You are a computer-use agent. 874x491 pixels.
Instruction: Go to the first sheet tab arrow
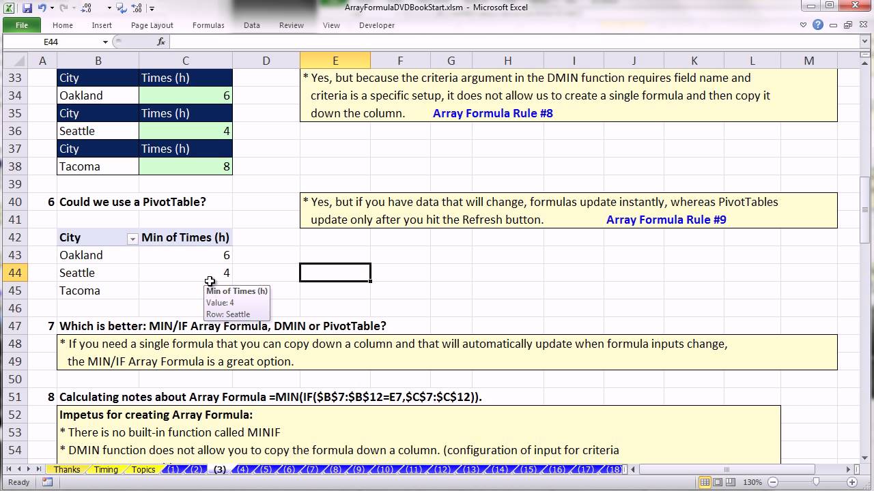[x=9, y=469]
